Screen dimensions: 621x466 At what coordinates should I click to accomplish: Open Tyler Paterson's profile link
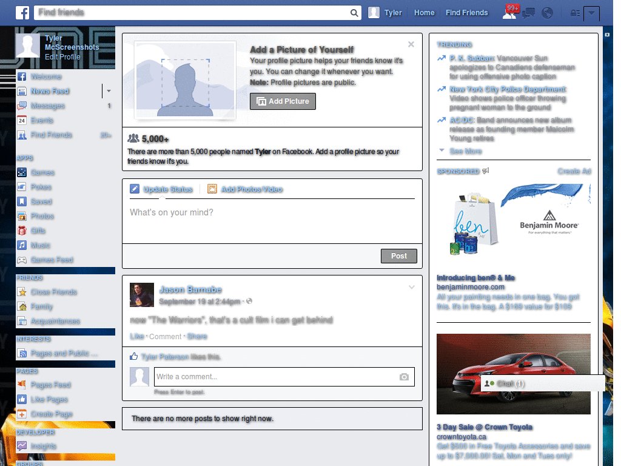tap(165, 357)
